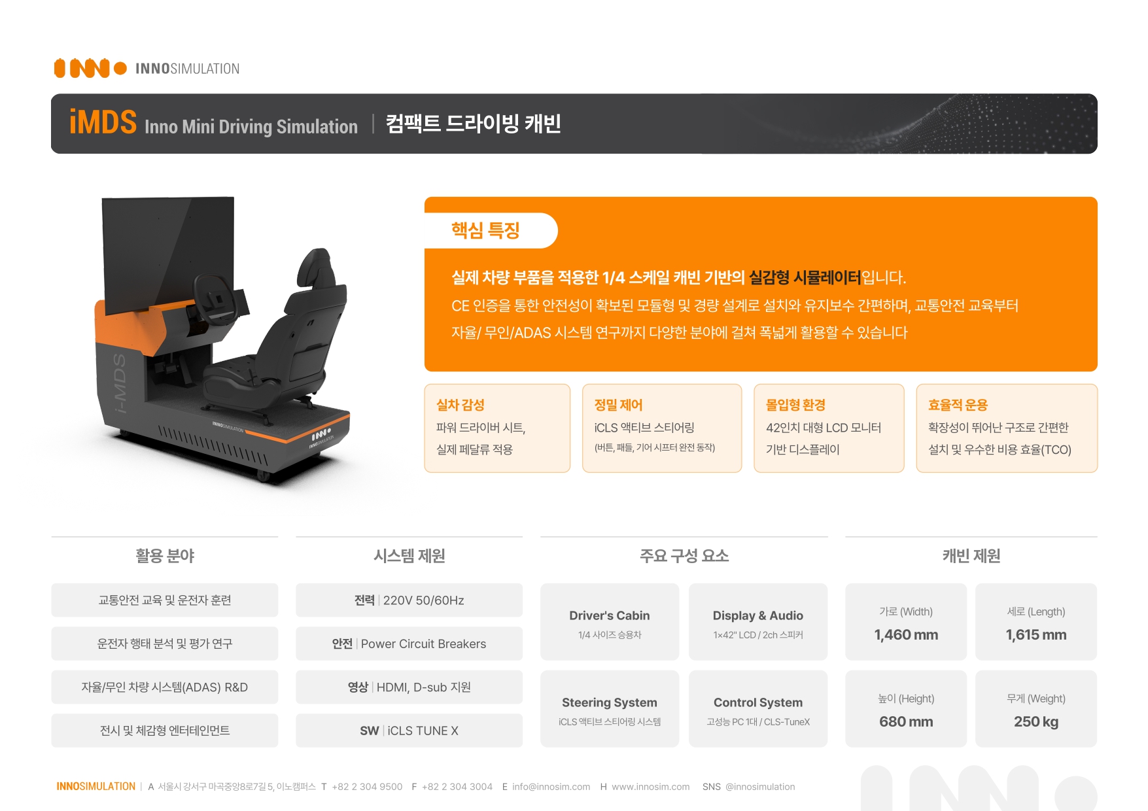1148x811 pixels.
Task: Open the www.innosim.com website link
Action: click(x=651, y=787)
